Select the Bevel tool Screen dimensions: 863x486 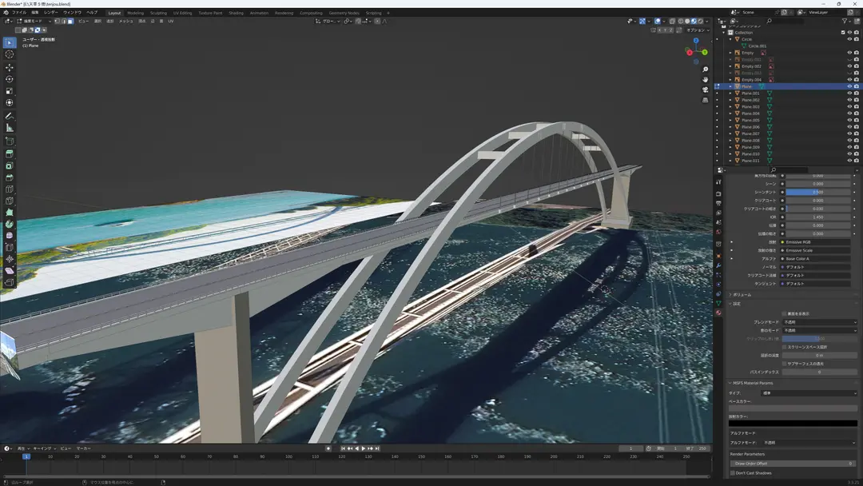pos(10,177)
